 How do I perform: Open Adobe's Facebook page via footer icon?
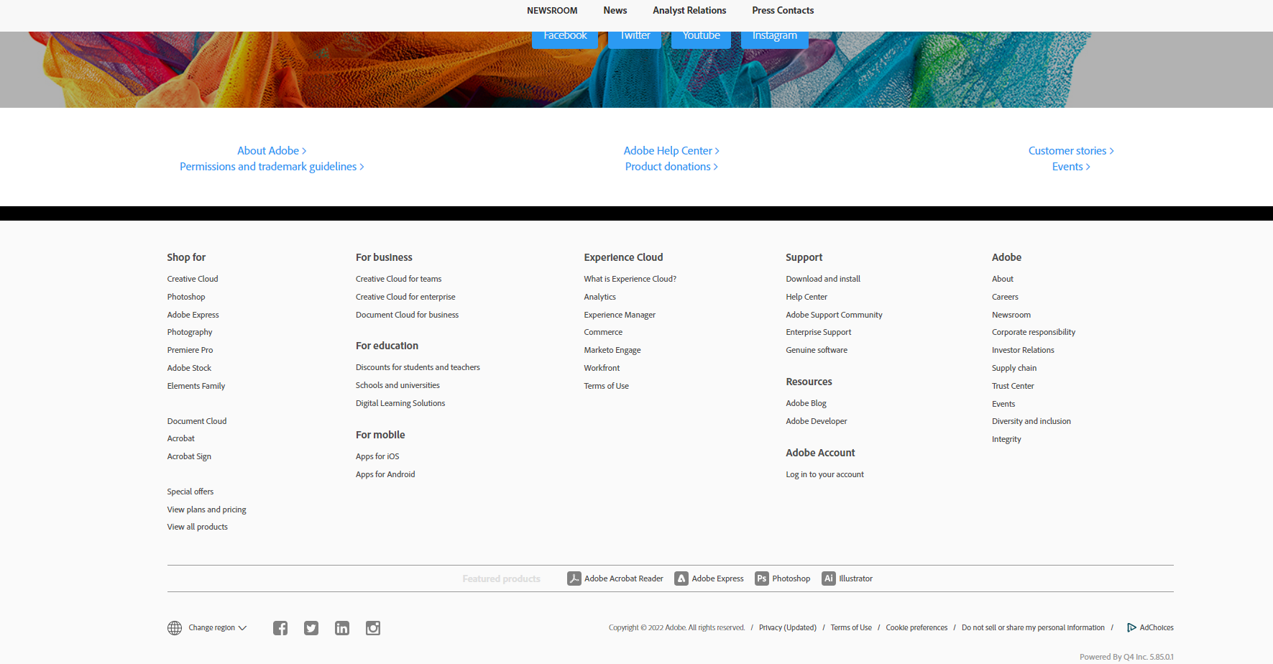coord(280,627)
